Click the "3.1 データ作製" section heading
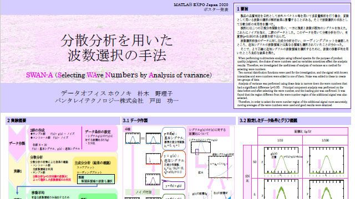The width and height of the screenshot is (355, 199). click(x=135, y=121)
